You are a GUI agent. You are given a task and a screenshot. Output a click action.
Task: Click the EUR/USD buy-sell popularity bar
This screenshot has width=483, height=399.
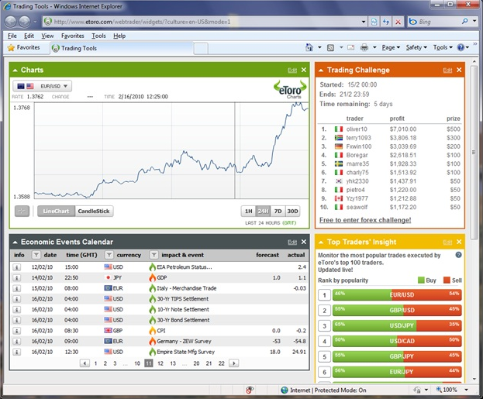pyautogui.click(x=397, y=294)
